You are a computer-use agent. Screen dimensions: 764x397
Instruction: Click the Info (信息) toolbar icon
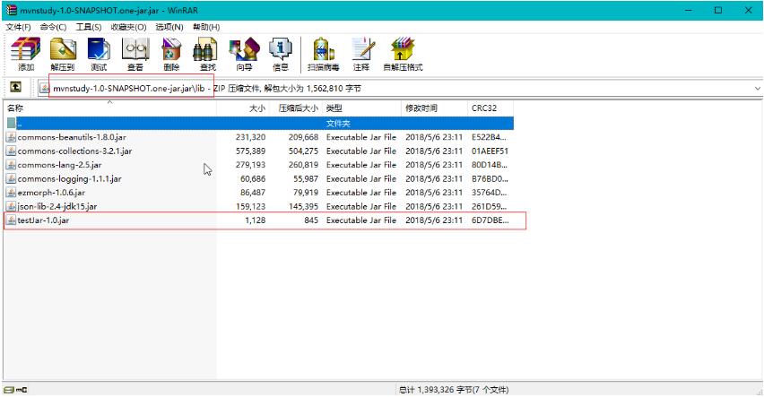point(281,54)
